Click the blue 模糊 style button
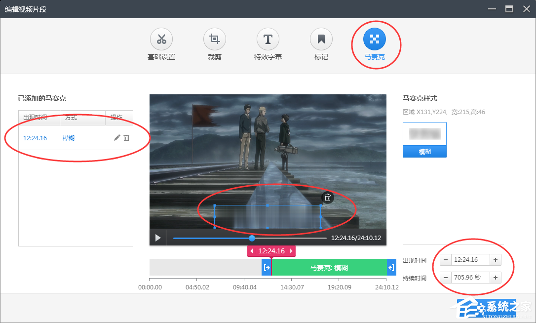This screenshot has height=323, width=536. click(424, 152)
